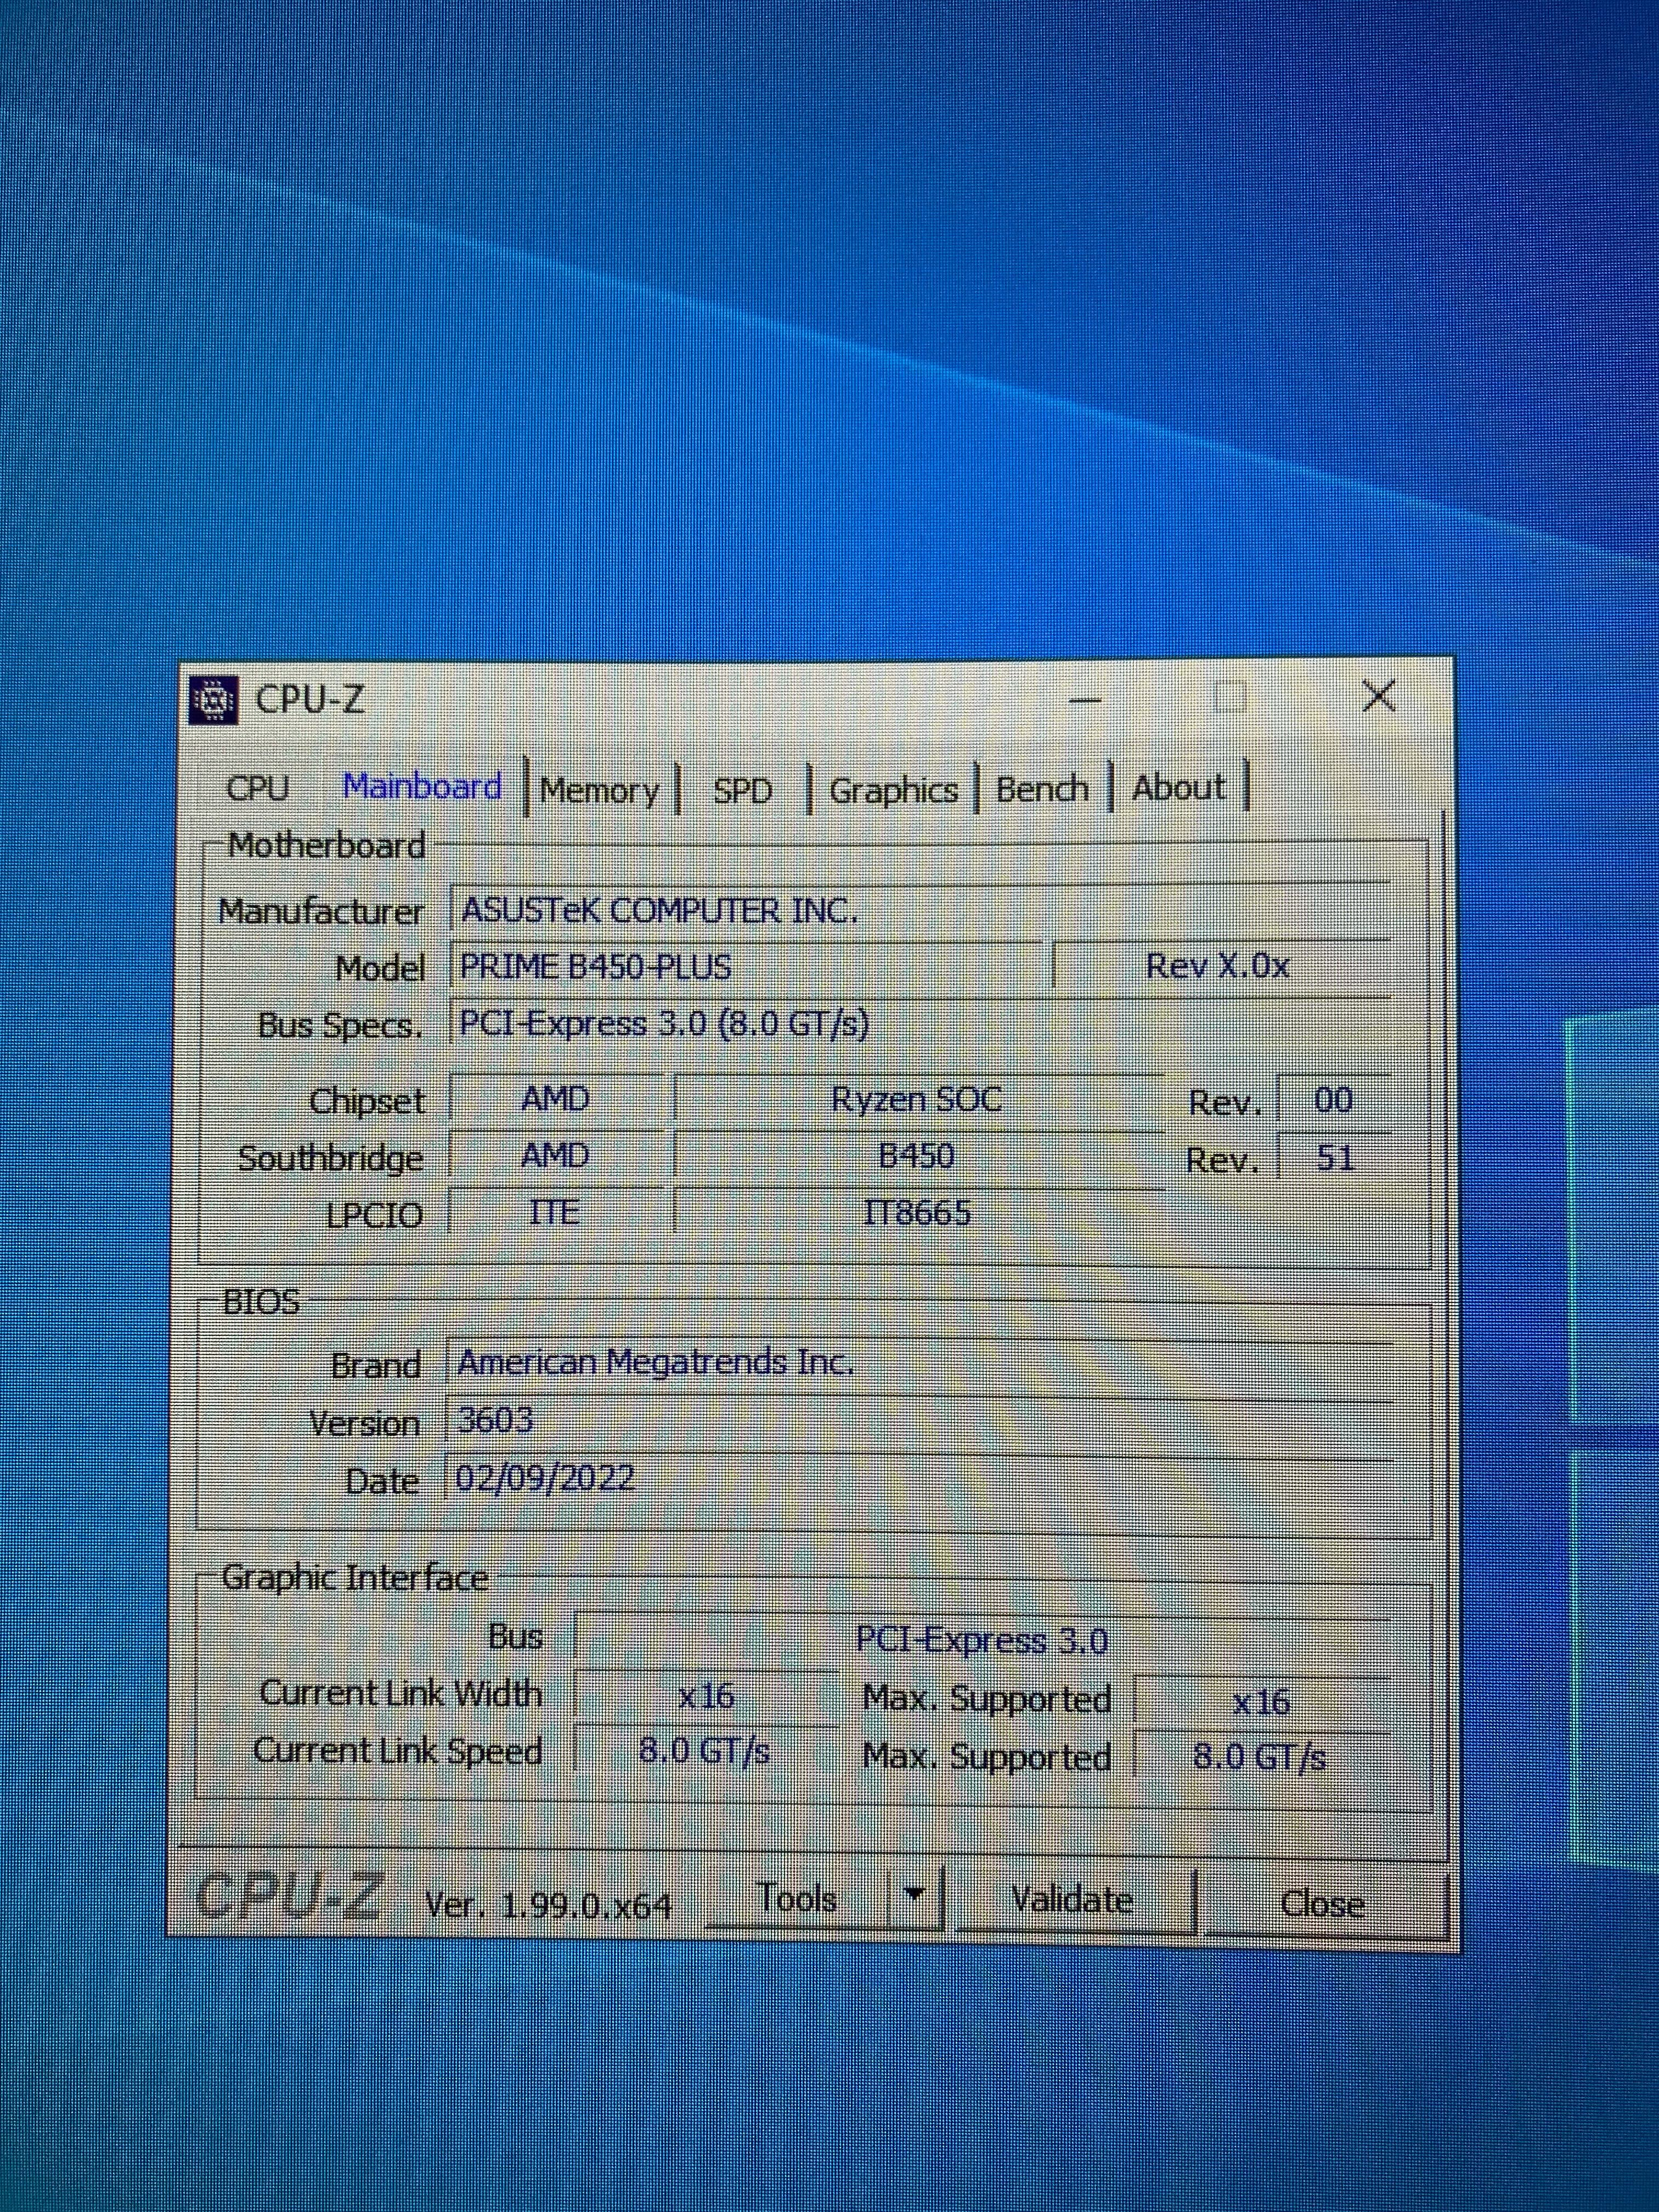This screenshot has height=2212, width=1659.
Task: Click the CPU-Z title bar icon
Action: 213,700
